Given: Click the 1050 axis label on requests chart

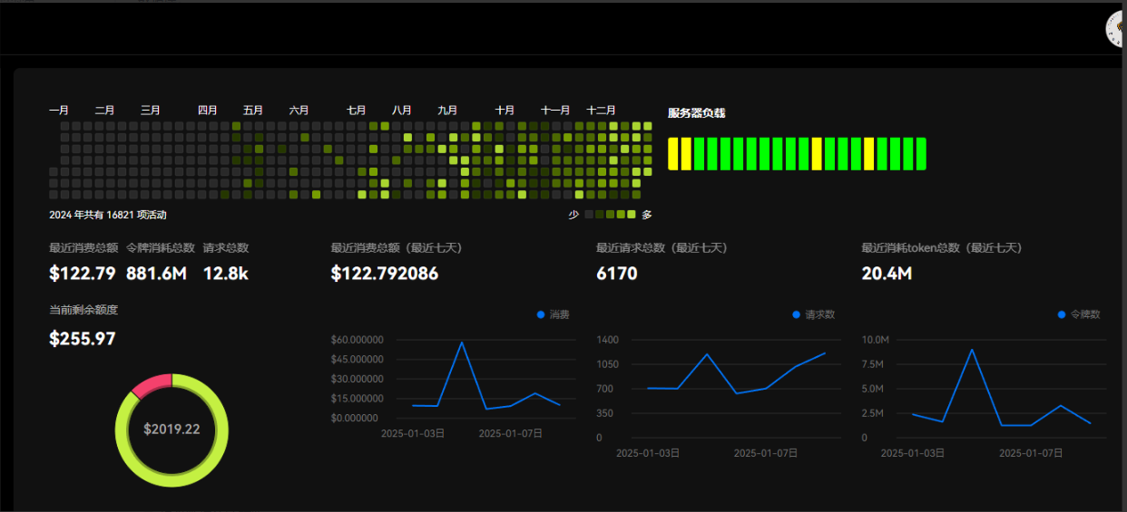Looking at the screenshot, I should (x=607, y=364).
